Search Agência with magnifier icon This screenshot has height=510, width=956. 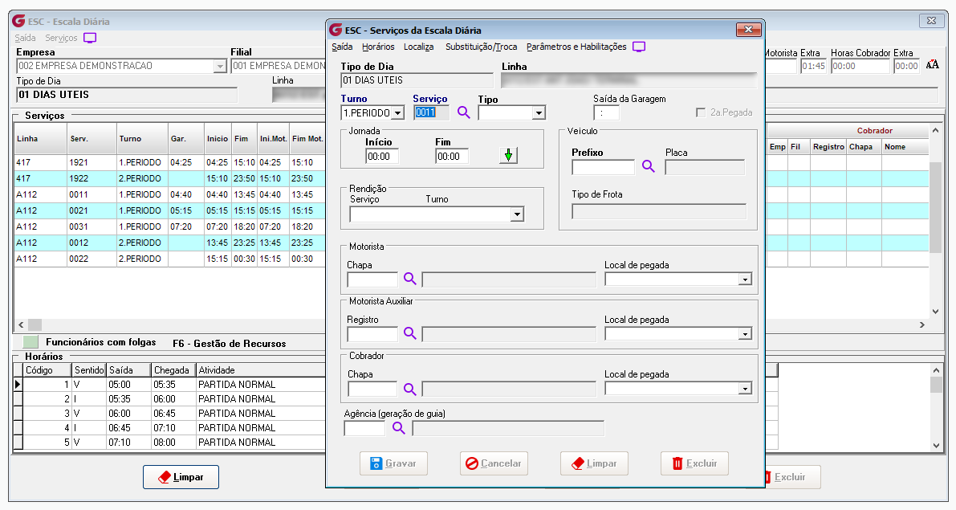coord(399,428)
